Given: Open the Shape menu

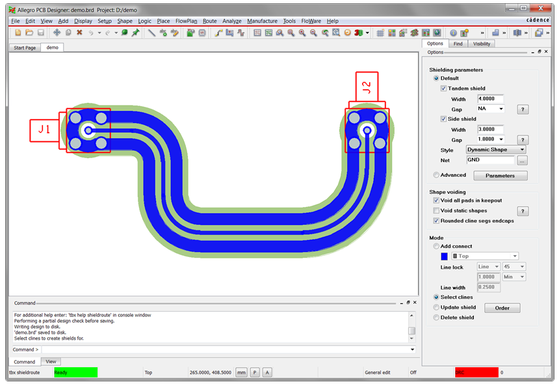Looking at the screenshot, I should click(x=125, y=21).
